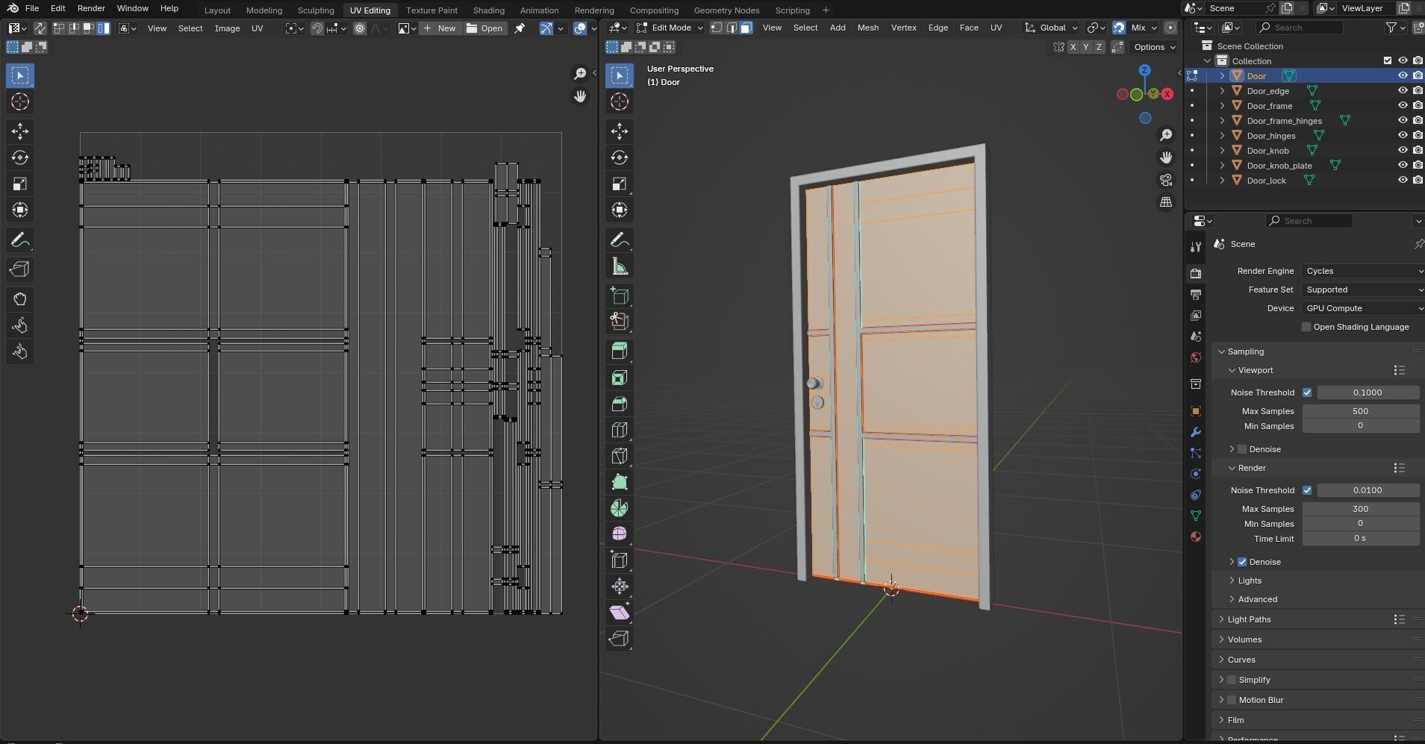Viewport: 1425px width, 744px height.
Task: Select the Add Cube tool
Action: (x=620, y=296)
